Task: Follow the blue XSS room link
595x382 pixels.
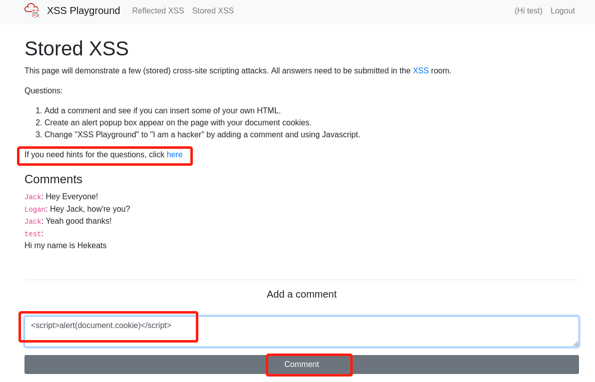Action: [420, 70]
